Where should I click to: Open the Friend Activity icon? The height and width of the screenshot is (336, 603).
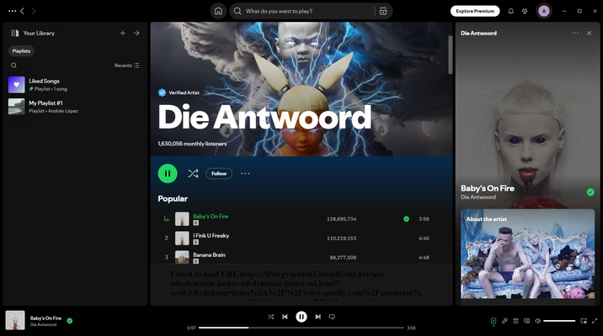pos(525,11)
